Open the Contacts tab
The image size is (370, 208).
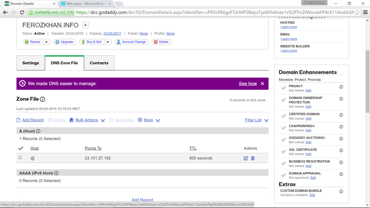[x=99, y=63]
